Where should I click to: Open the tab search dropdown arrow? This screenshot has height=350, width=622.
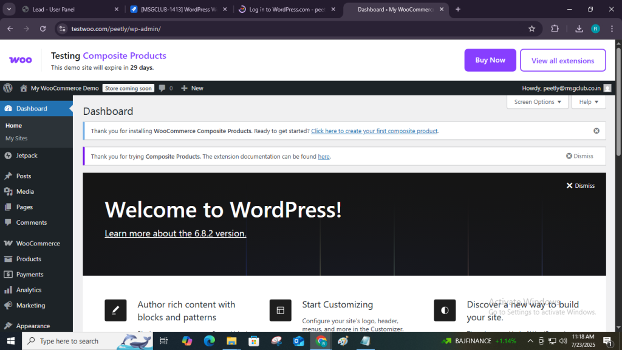pos(9,9)
